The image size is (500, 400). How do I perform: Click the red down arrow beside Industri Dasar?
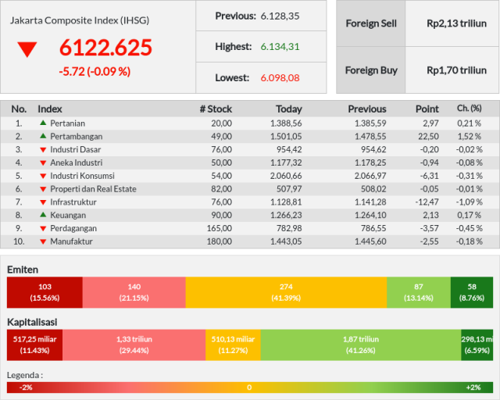(x=43, y=149)
